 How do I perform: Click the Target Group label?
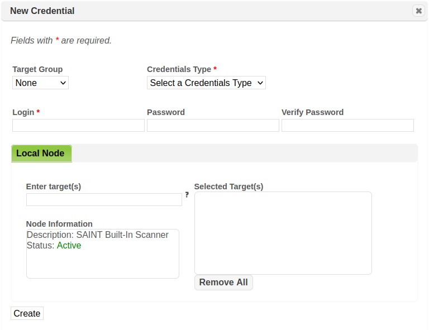(37, 69)
